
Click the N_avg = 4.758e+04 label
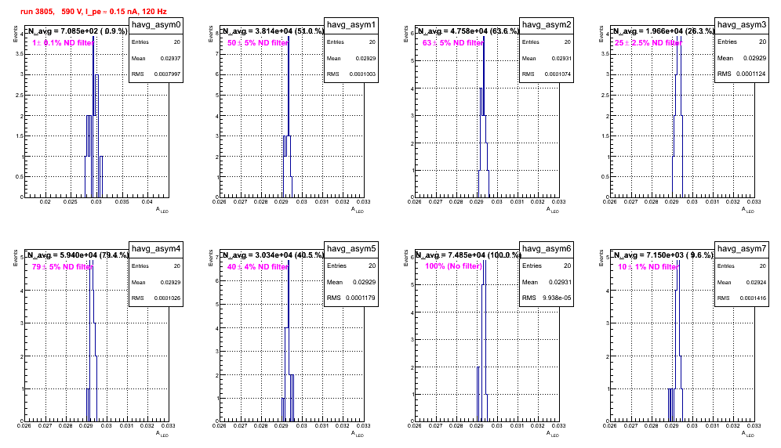tap(468, 31)
